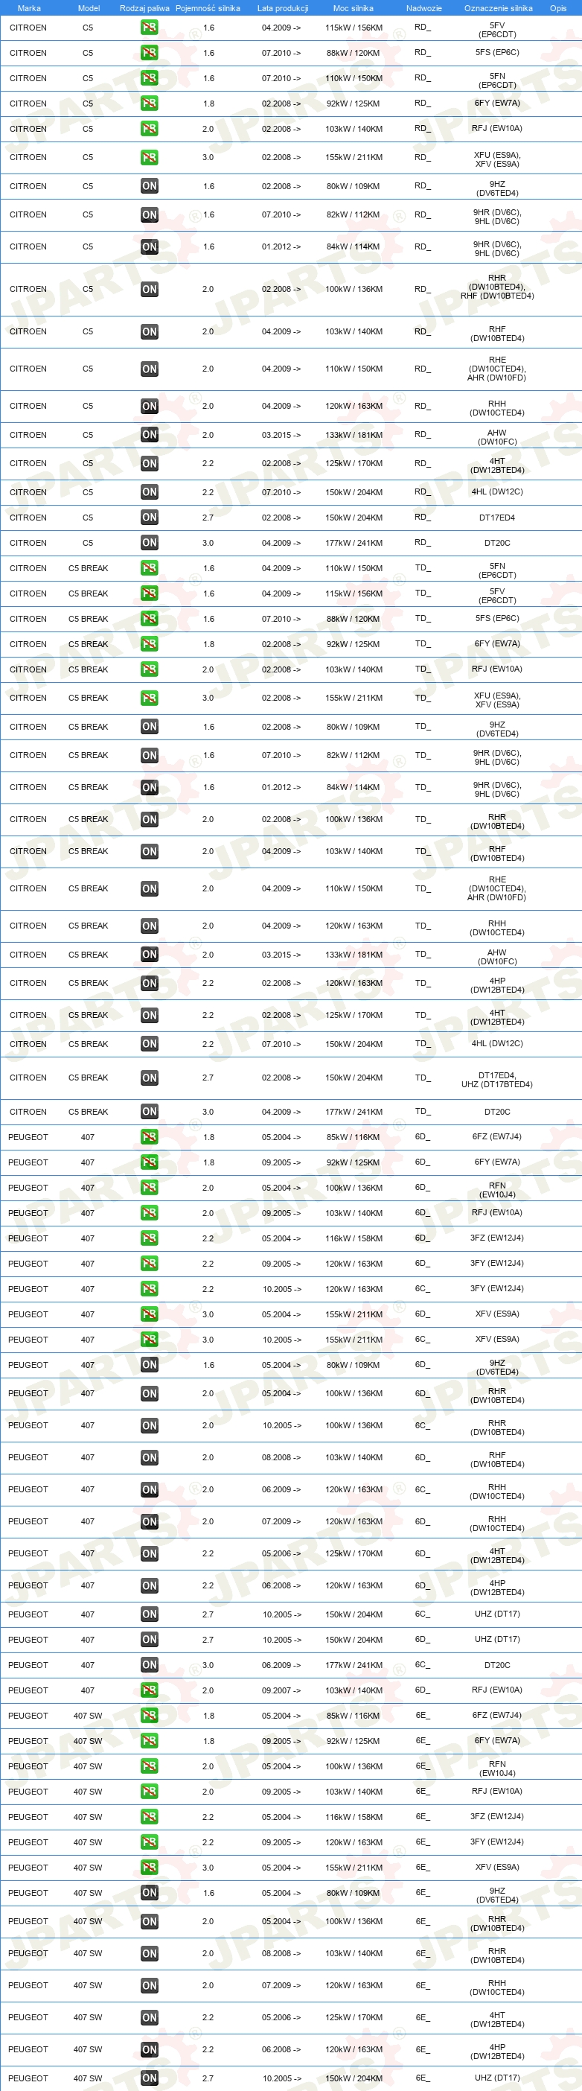This screenshot has height=2091, width=582.
Task: Click PB icon for 407 SW 3.0 155kW/211KM
Action: click(x=150, y=1868)
